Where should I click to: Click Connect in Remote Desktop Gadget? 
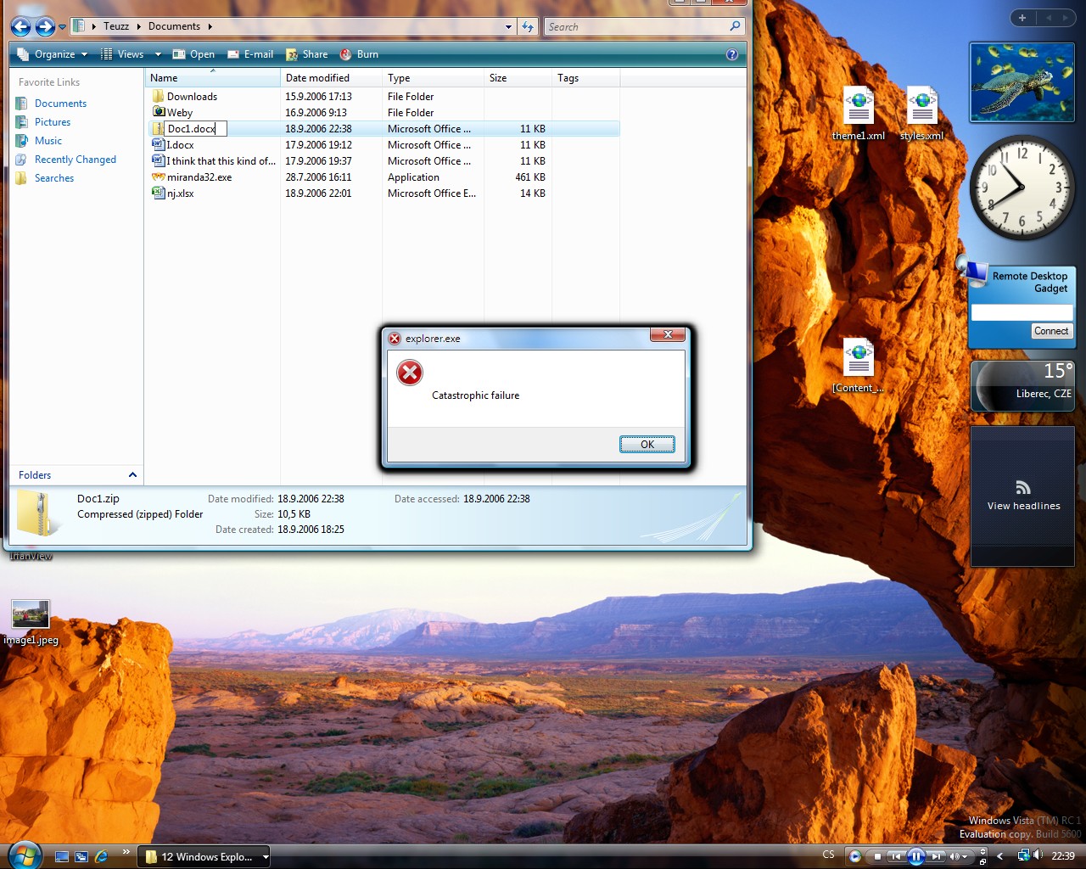pos(1051,331)
